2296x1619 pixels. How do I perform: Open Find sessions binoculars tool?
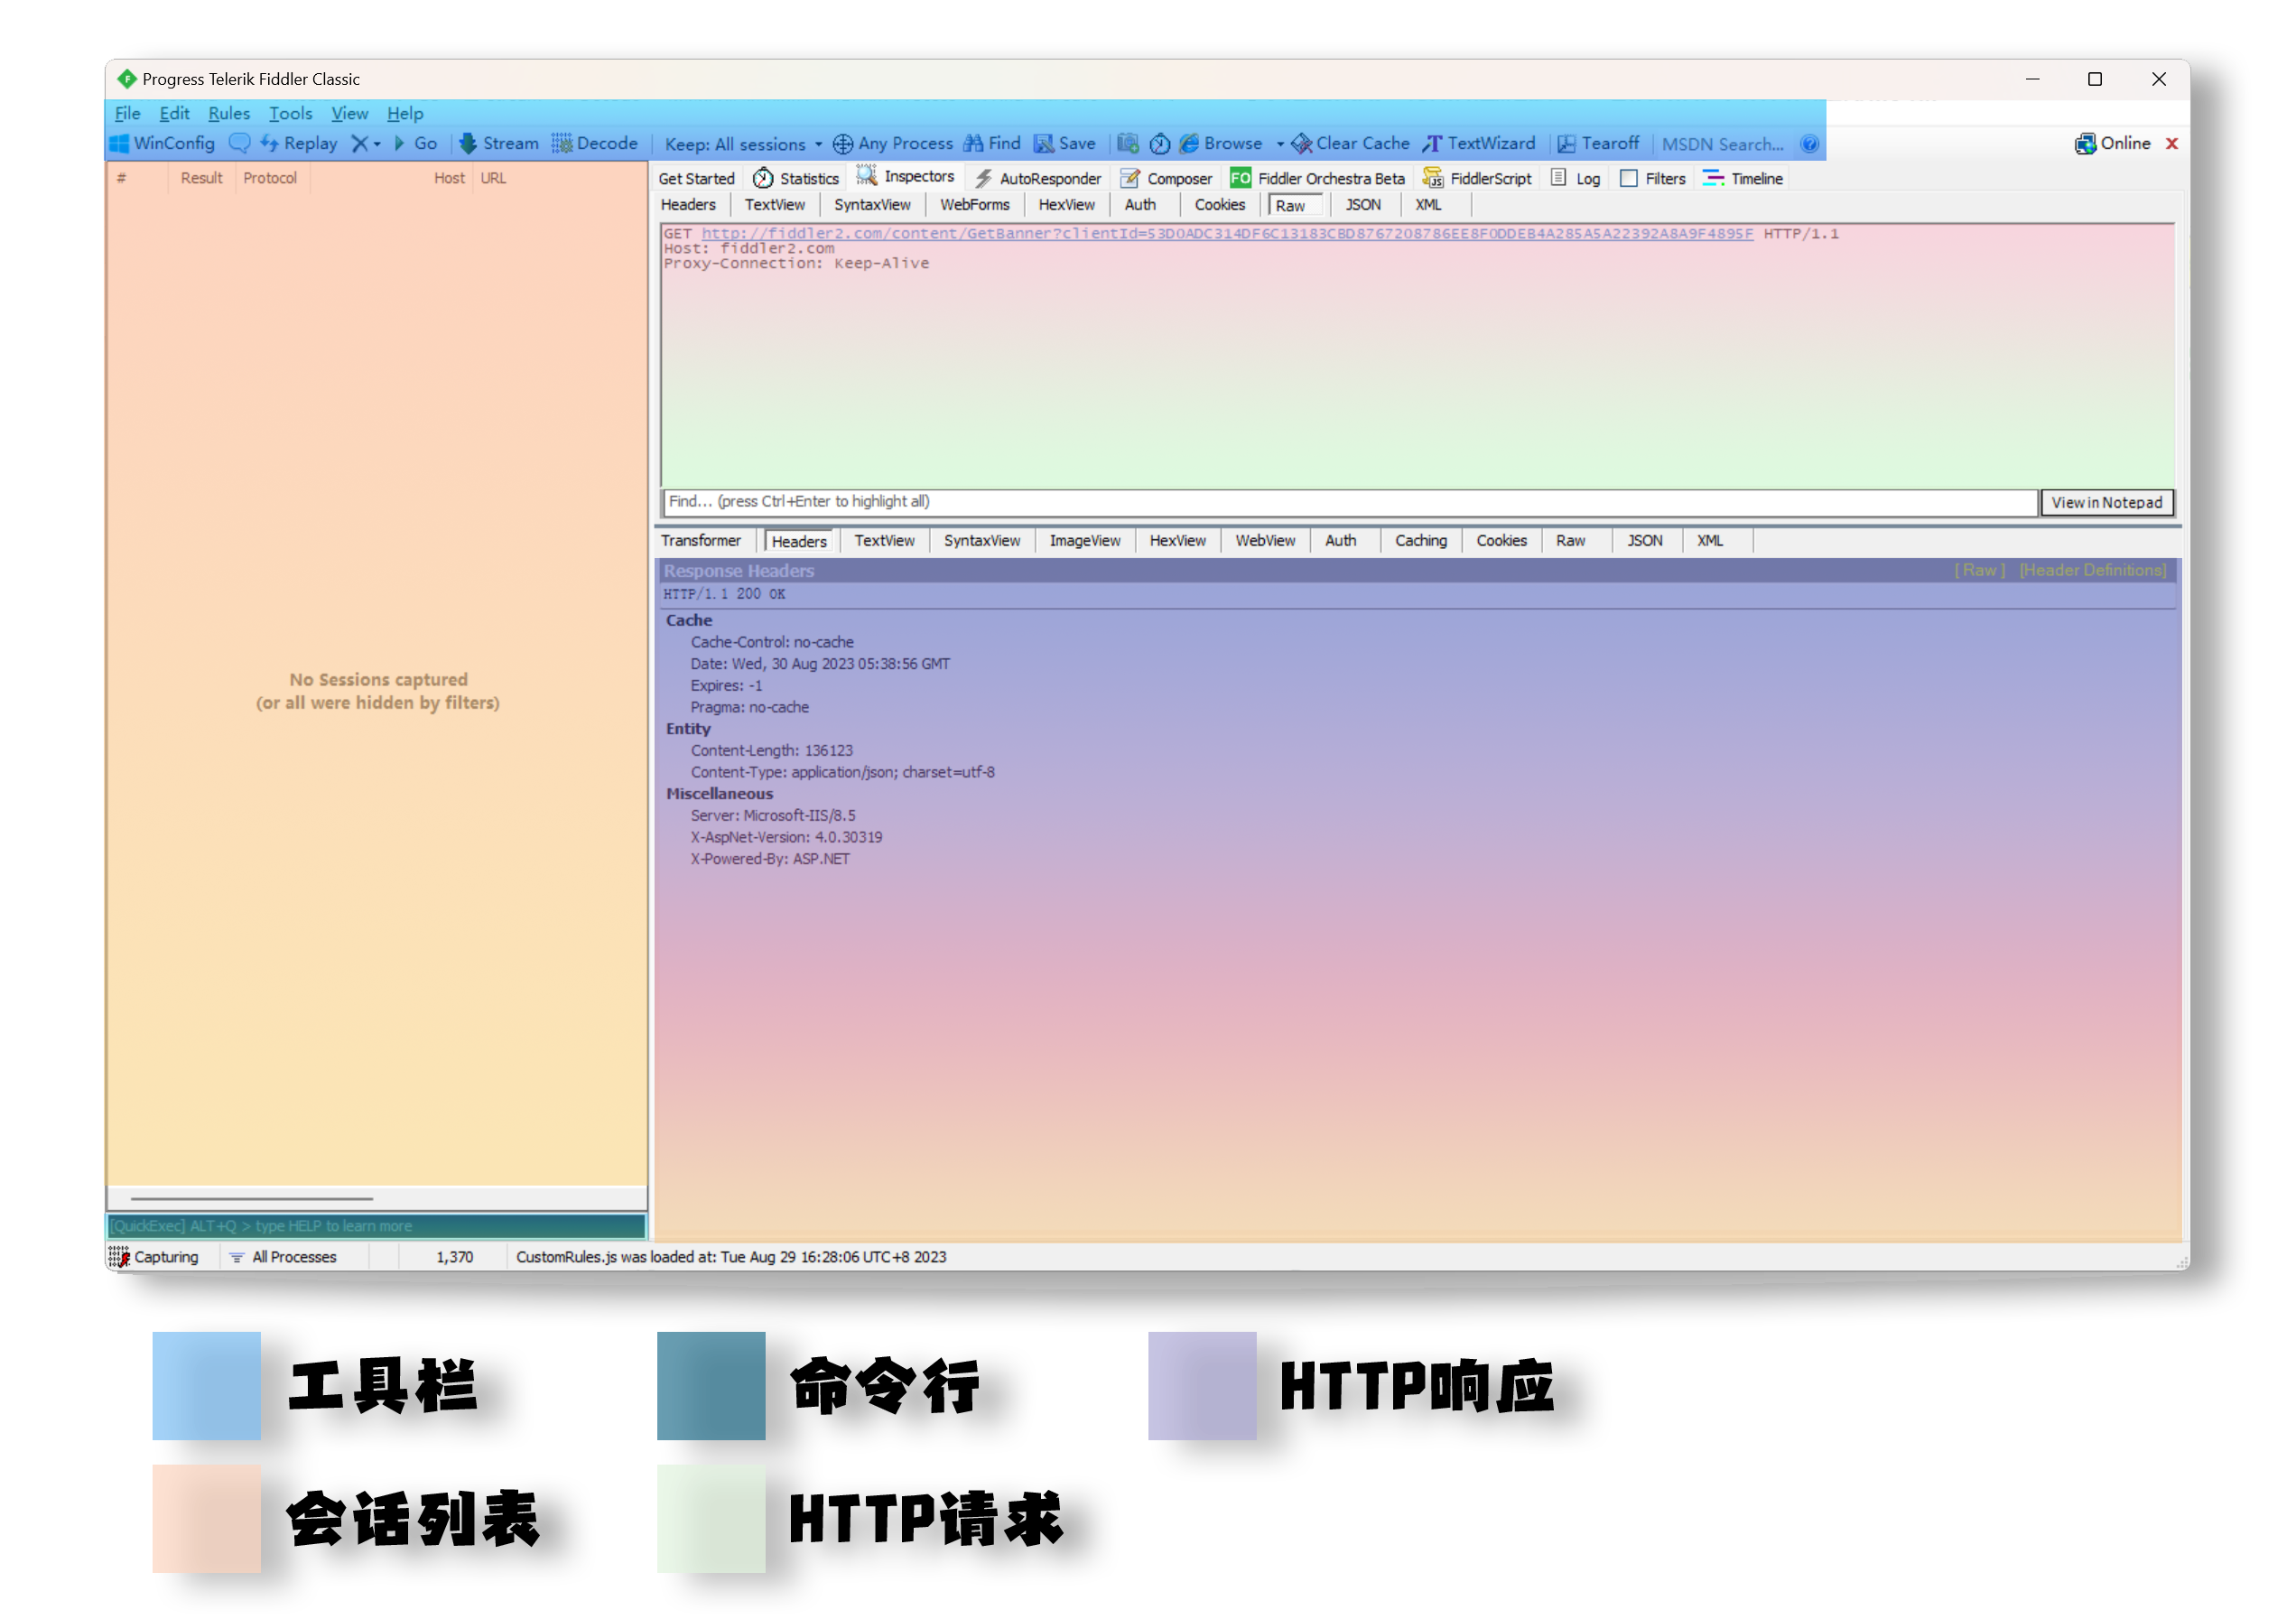tap(991, 143)
